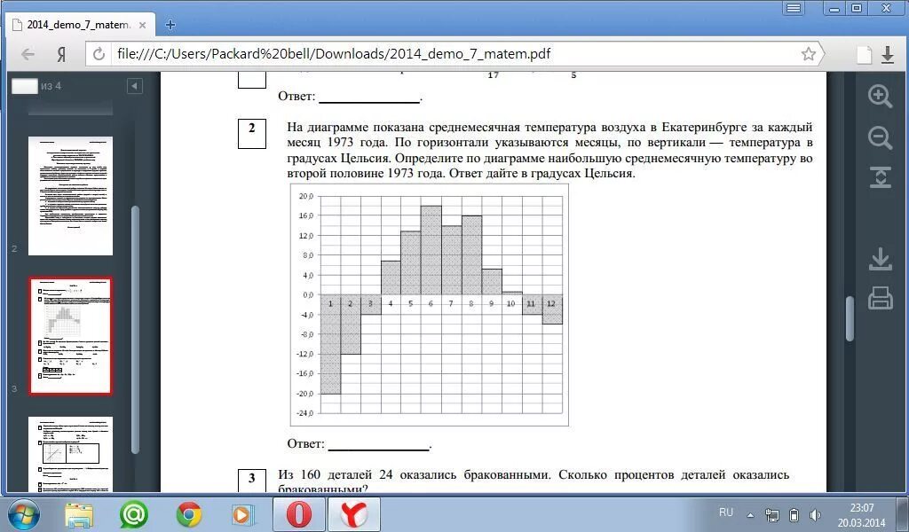
Task: Open Windows Explorer from taskbar
Action: [x=79, y=514]
